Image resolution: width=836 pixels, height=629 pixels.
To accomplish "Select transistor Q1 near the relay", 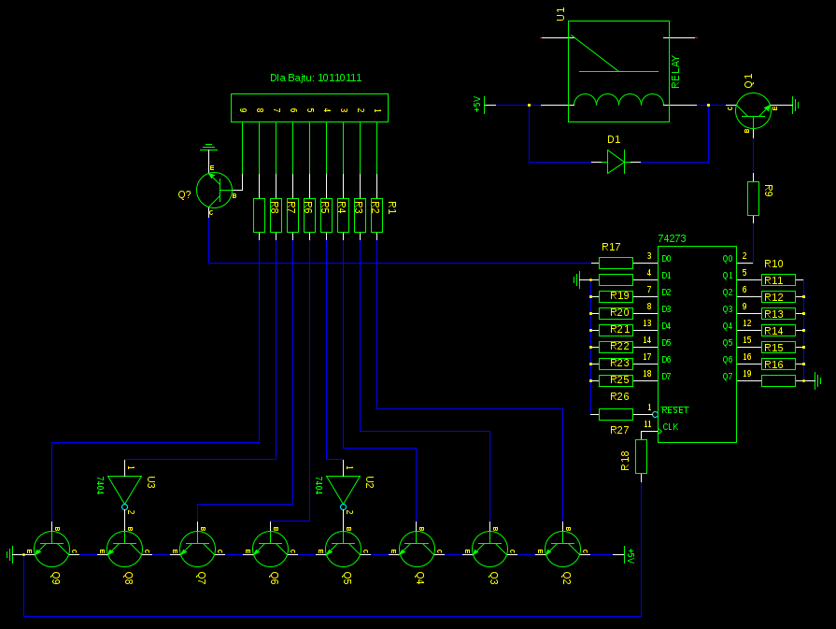I will tap(753, 110).
